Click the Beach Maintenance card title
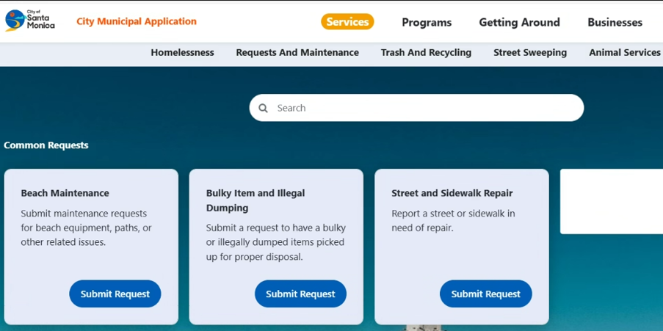This screenshot has width=663, height=331. tap(65, 193)
